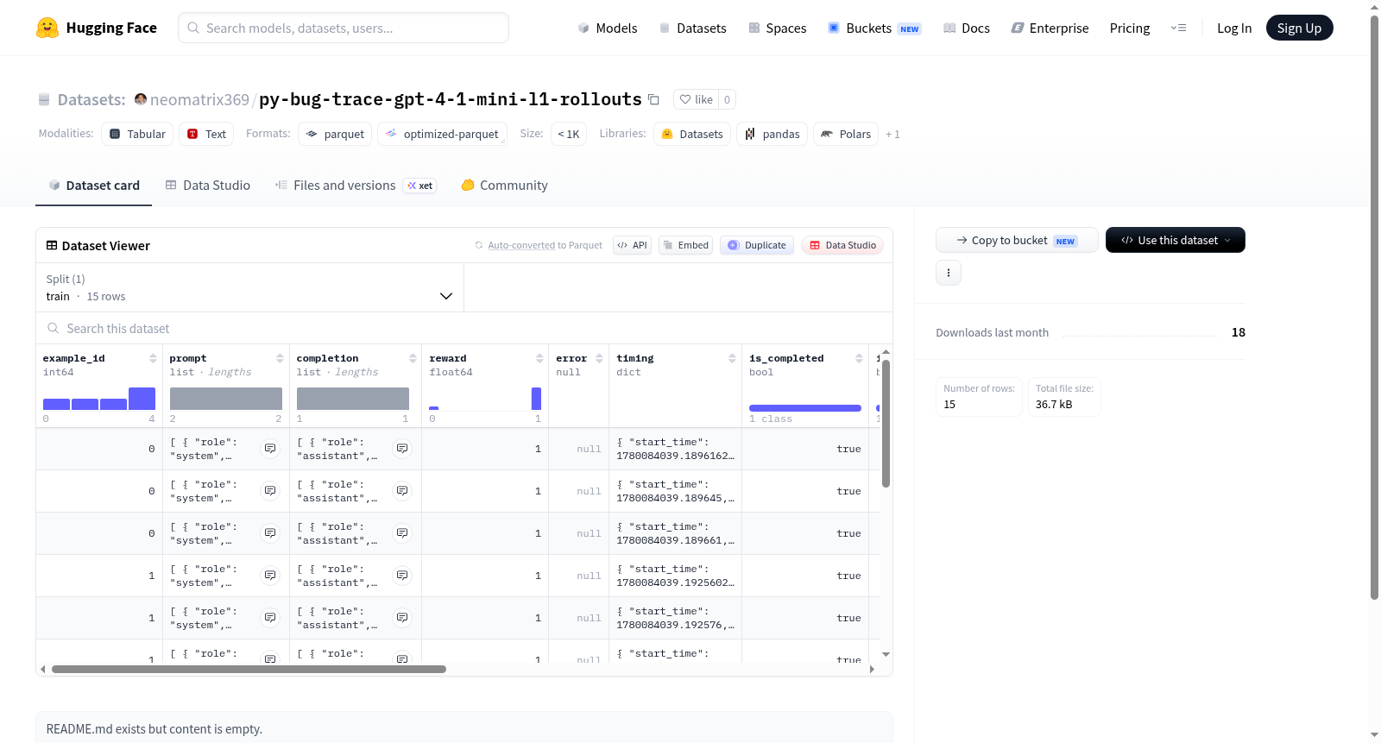This screenshot has width=1381, height=743.
Task: Sort by timing column
Action: 732,358
